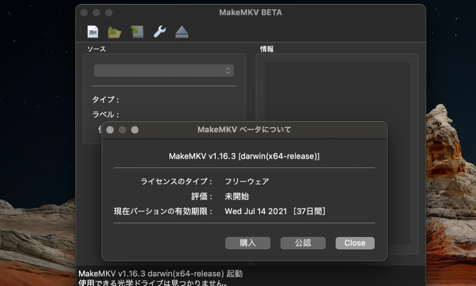Viewport: 476px width, 286px height.
Task: Click the MakeMKV ベータについて dialog title
Action: pyautogui.click(x=244, y=130)
